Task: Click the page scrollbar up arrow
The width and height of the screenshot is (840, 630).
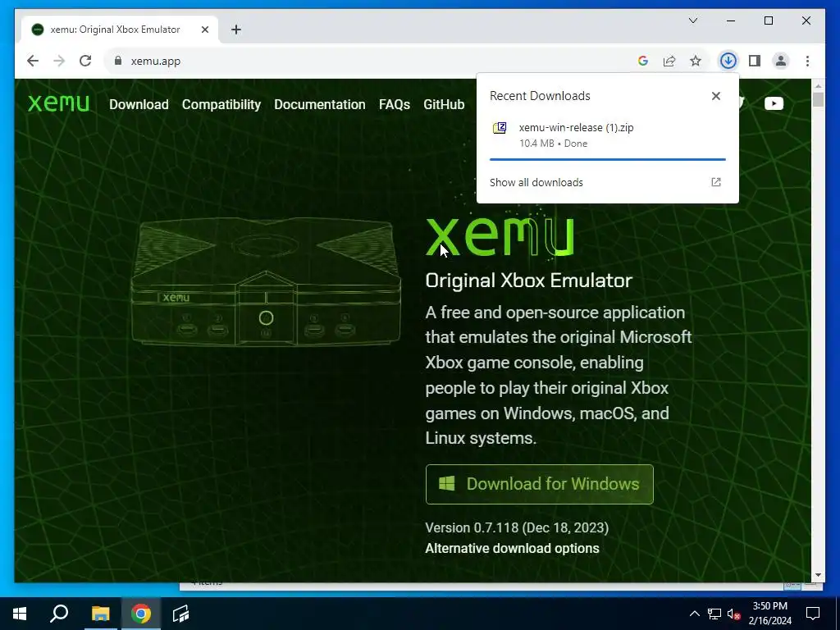Action: point(818,85)
